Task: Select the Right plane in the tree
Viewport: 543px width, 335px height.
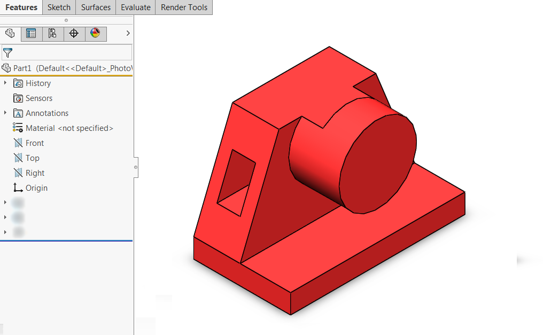Action: [x=35, y=173]
